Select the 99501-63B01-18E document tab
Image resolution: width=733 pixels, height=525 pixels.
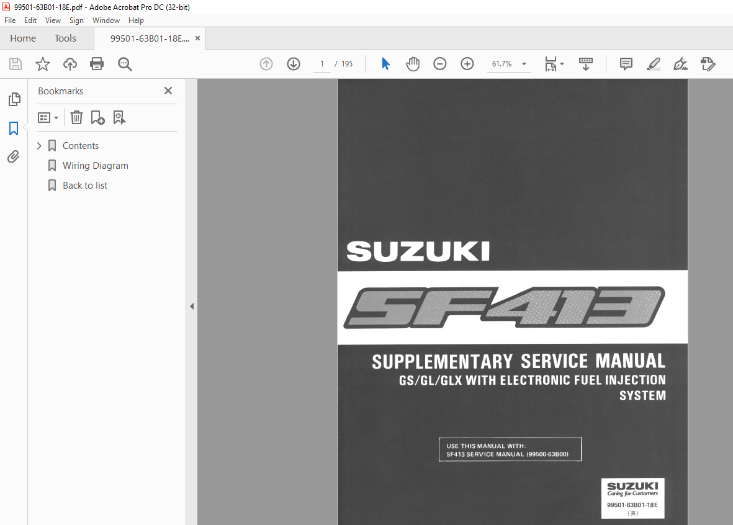click(x=150, y=38)
